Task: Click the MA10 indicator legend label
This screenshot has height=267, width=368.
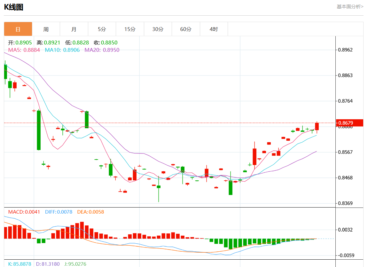Action: pos(62,50)
